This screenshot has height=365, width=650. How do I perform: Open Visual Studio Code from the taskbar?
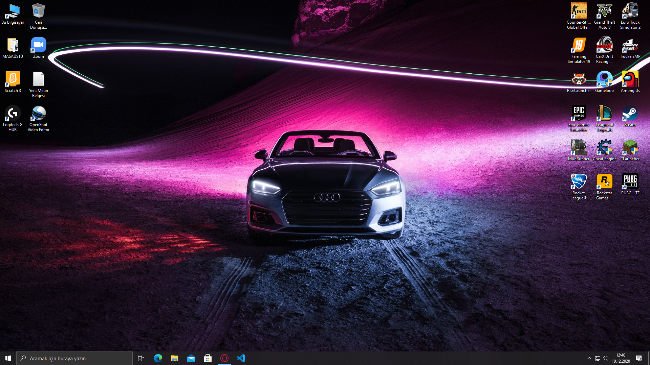(241, 358)
